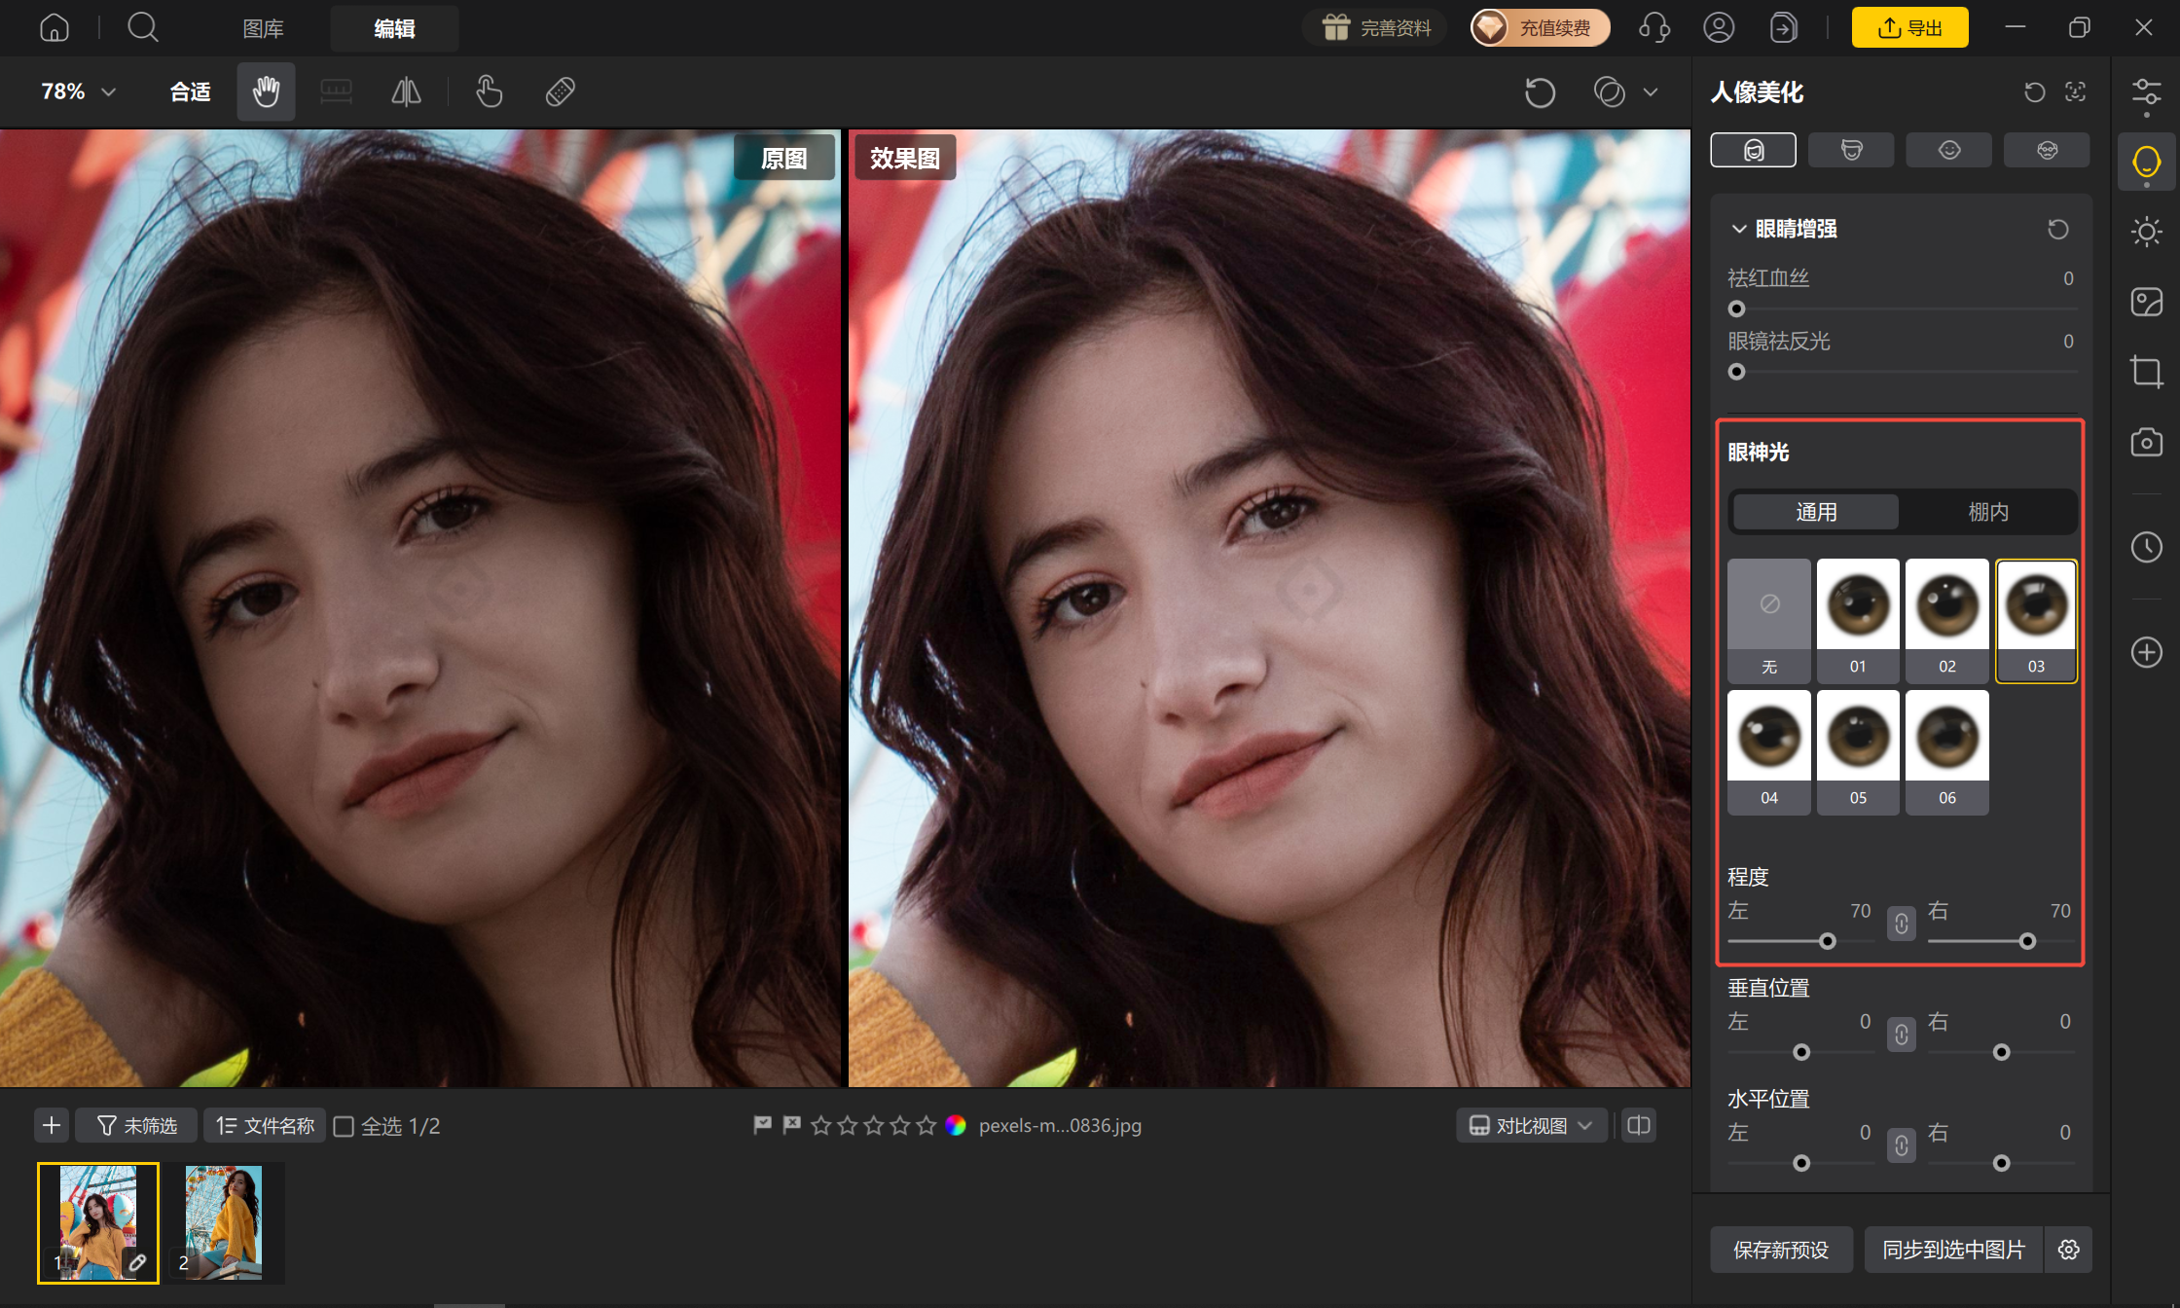This screenshot has height=1308, width=2180.
Task: Select the hand pan tool
Action: tap(266, 91)
